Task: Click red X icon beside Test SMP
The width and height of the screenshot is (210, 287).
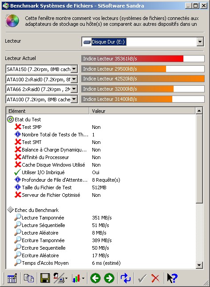Action: point(18,127)
